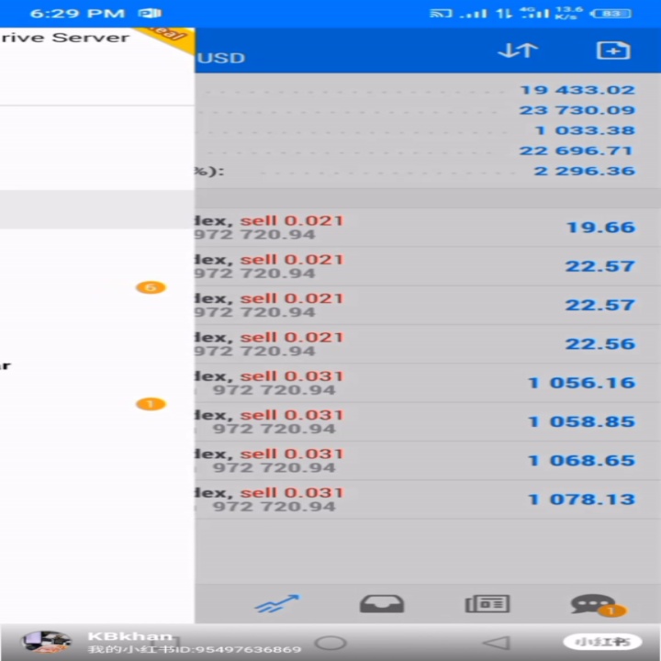
Task: Tap the Android home circle button
Action: point(330,643)
